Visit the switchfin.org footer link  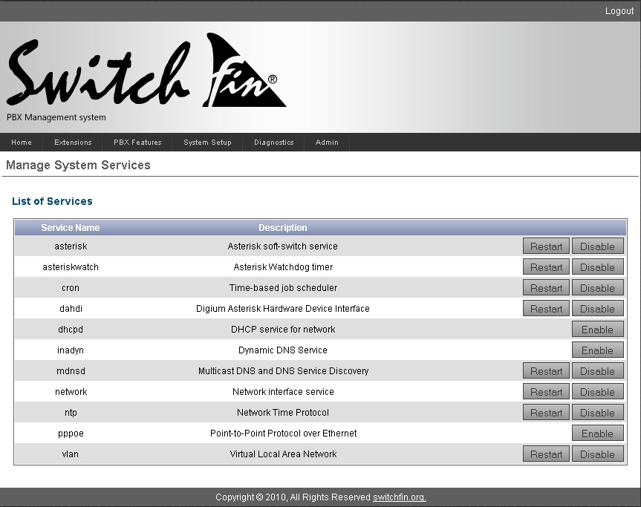click(400, 497)
